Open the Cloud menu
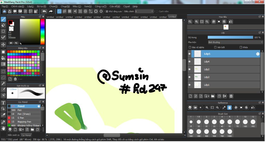Viewport: 265px width, 142px height. [x=126, y=6]
